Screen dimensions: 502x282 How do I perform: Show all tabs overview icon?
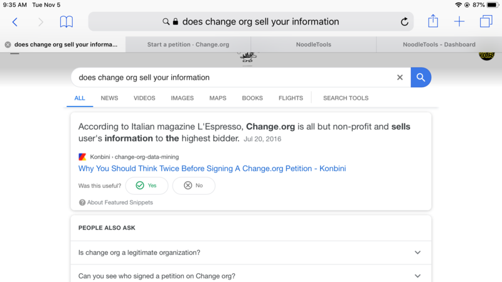[x=486, y=22]
